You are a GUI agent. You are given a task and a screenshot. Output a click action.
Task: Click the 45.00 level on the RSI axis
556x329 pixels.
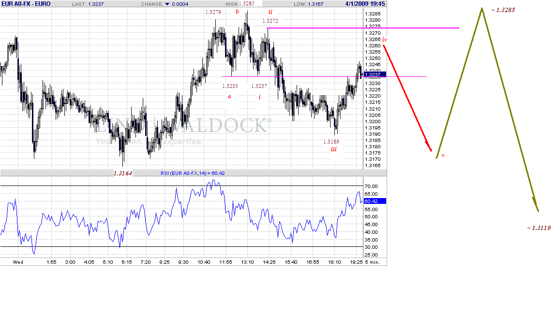coord(371,225)
